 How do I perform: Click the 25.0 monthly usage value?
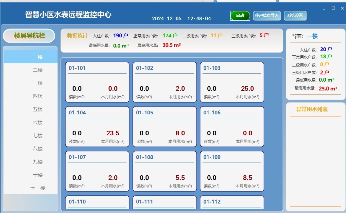click(247, 89)
